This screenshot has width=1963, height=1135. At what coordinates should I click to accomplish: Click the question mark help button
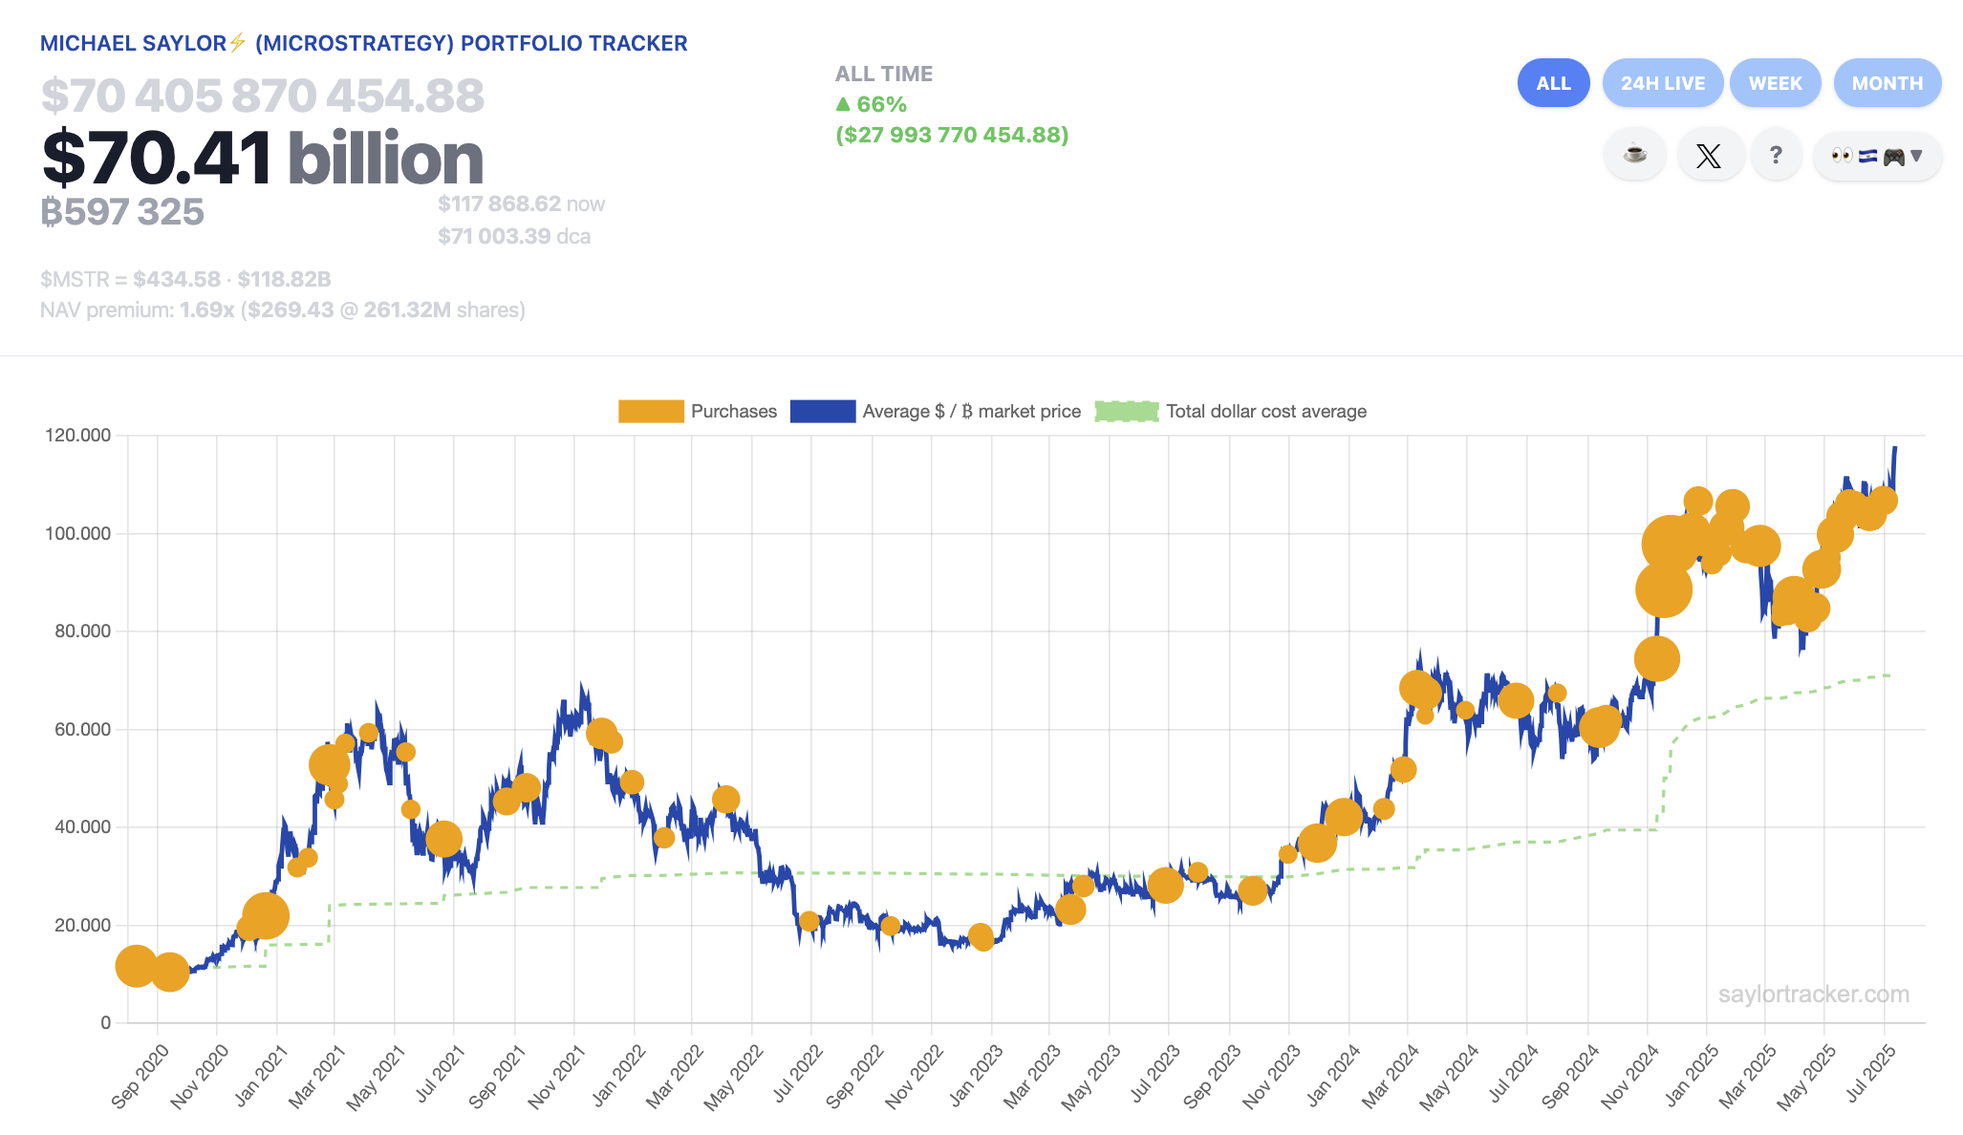1776,155
